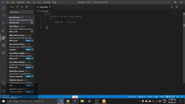Image resolution: width=185 pixels, height=104 pixels.
Task: Change indentation via Spaces: 4
Action: (x=142, y=96)
